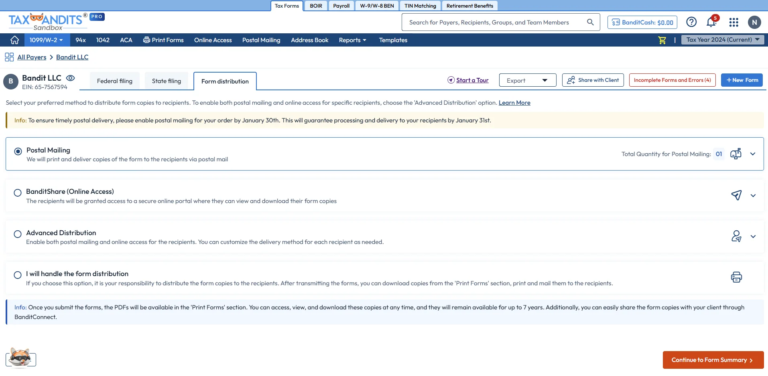Open the Retirement Benefits top tab
Image resolution: width=768 pixels, height=376 pixels.
coord(469,6)
